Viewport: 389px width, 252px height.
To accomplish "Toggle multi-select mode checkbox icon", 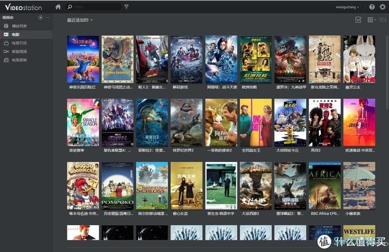I will click(358, 19).
